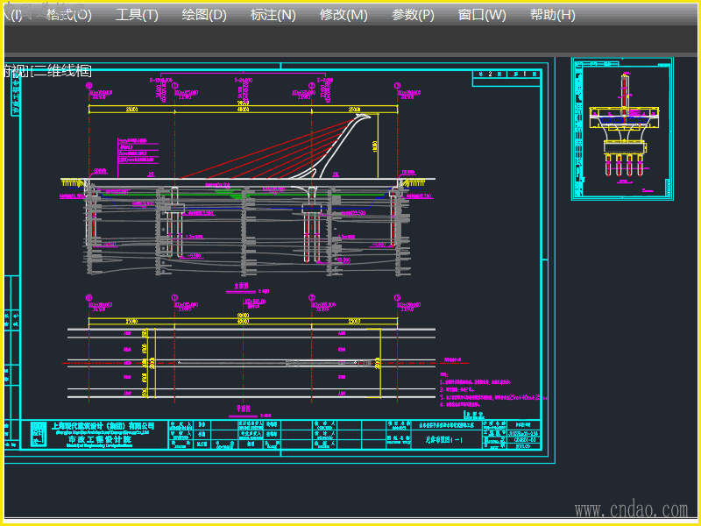Open the 帮助(H) help menu
Viewport: 701px width, 526px height.
(x=553, y=15)
